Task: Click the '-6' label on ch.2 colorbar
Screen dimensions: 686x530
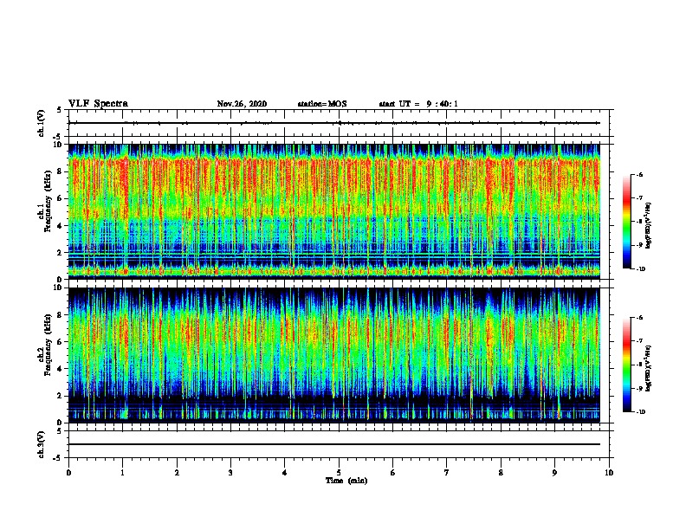Action: point(640,318)
